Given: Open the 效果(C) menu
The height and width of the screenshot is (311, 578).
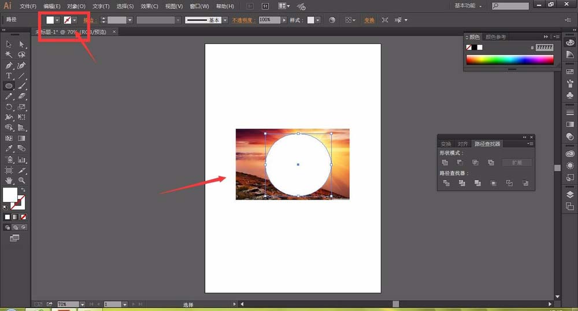Looking at the screenshot, I should [149, 6].
